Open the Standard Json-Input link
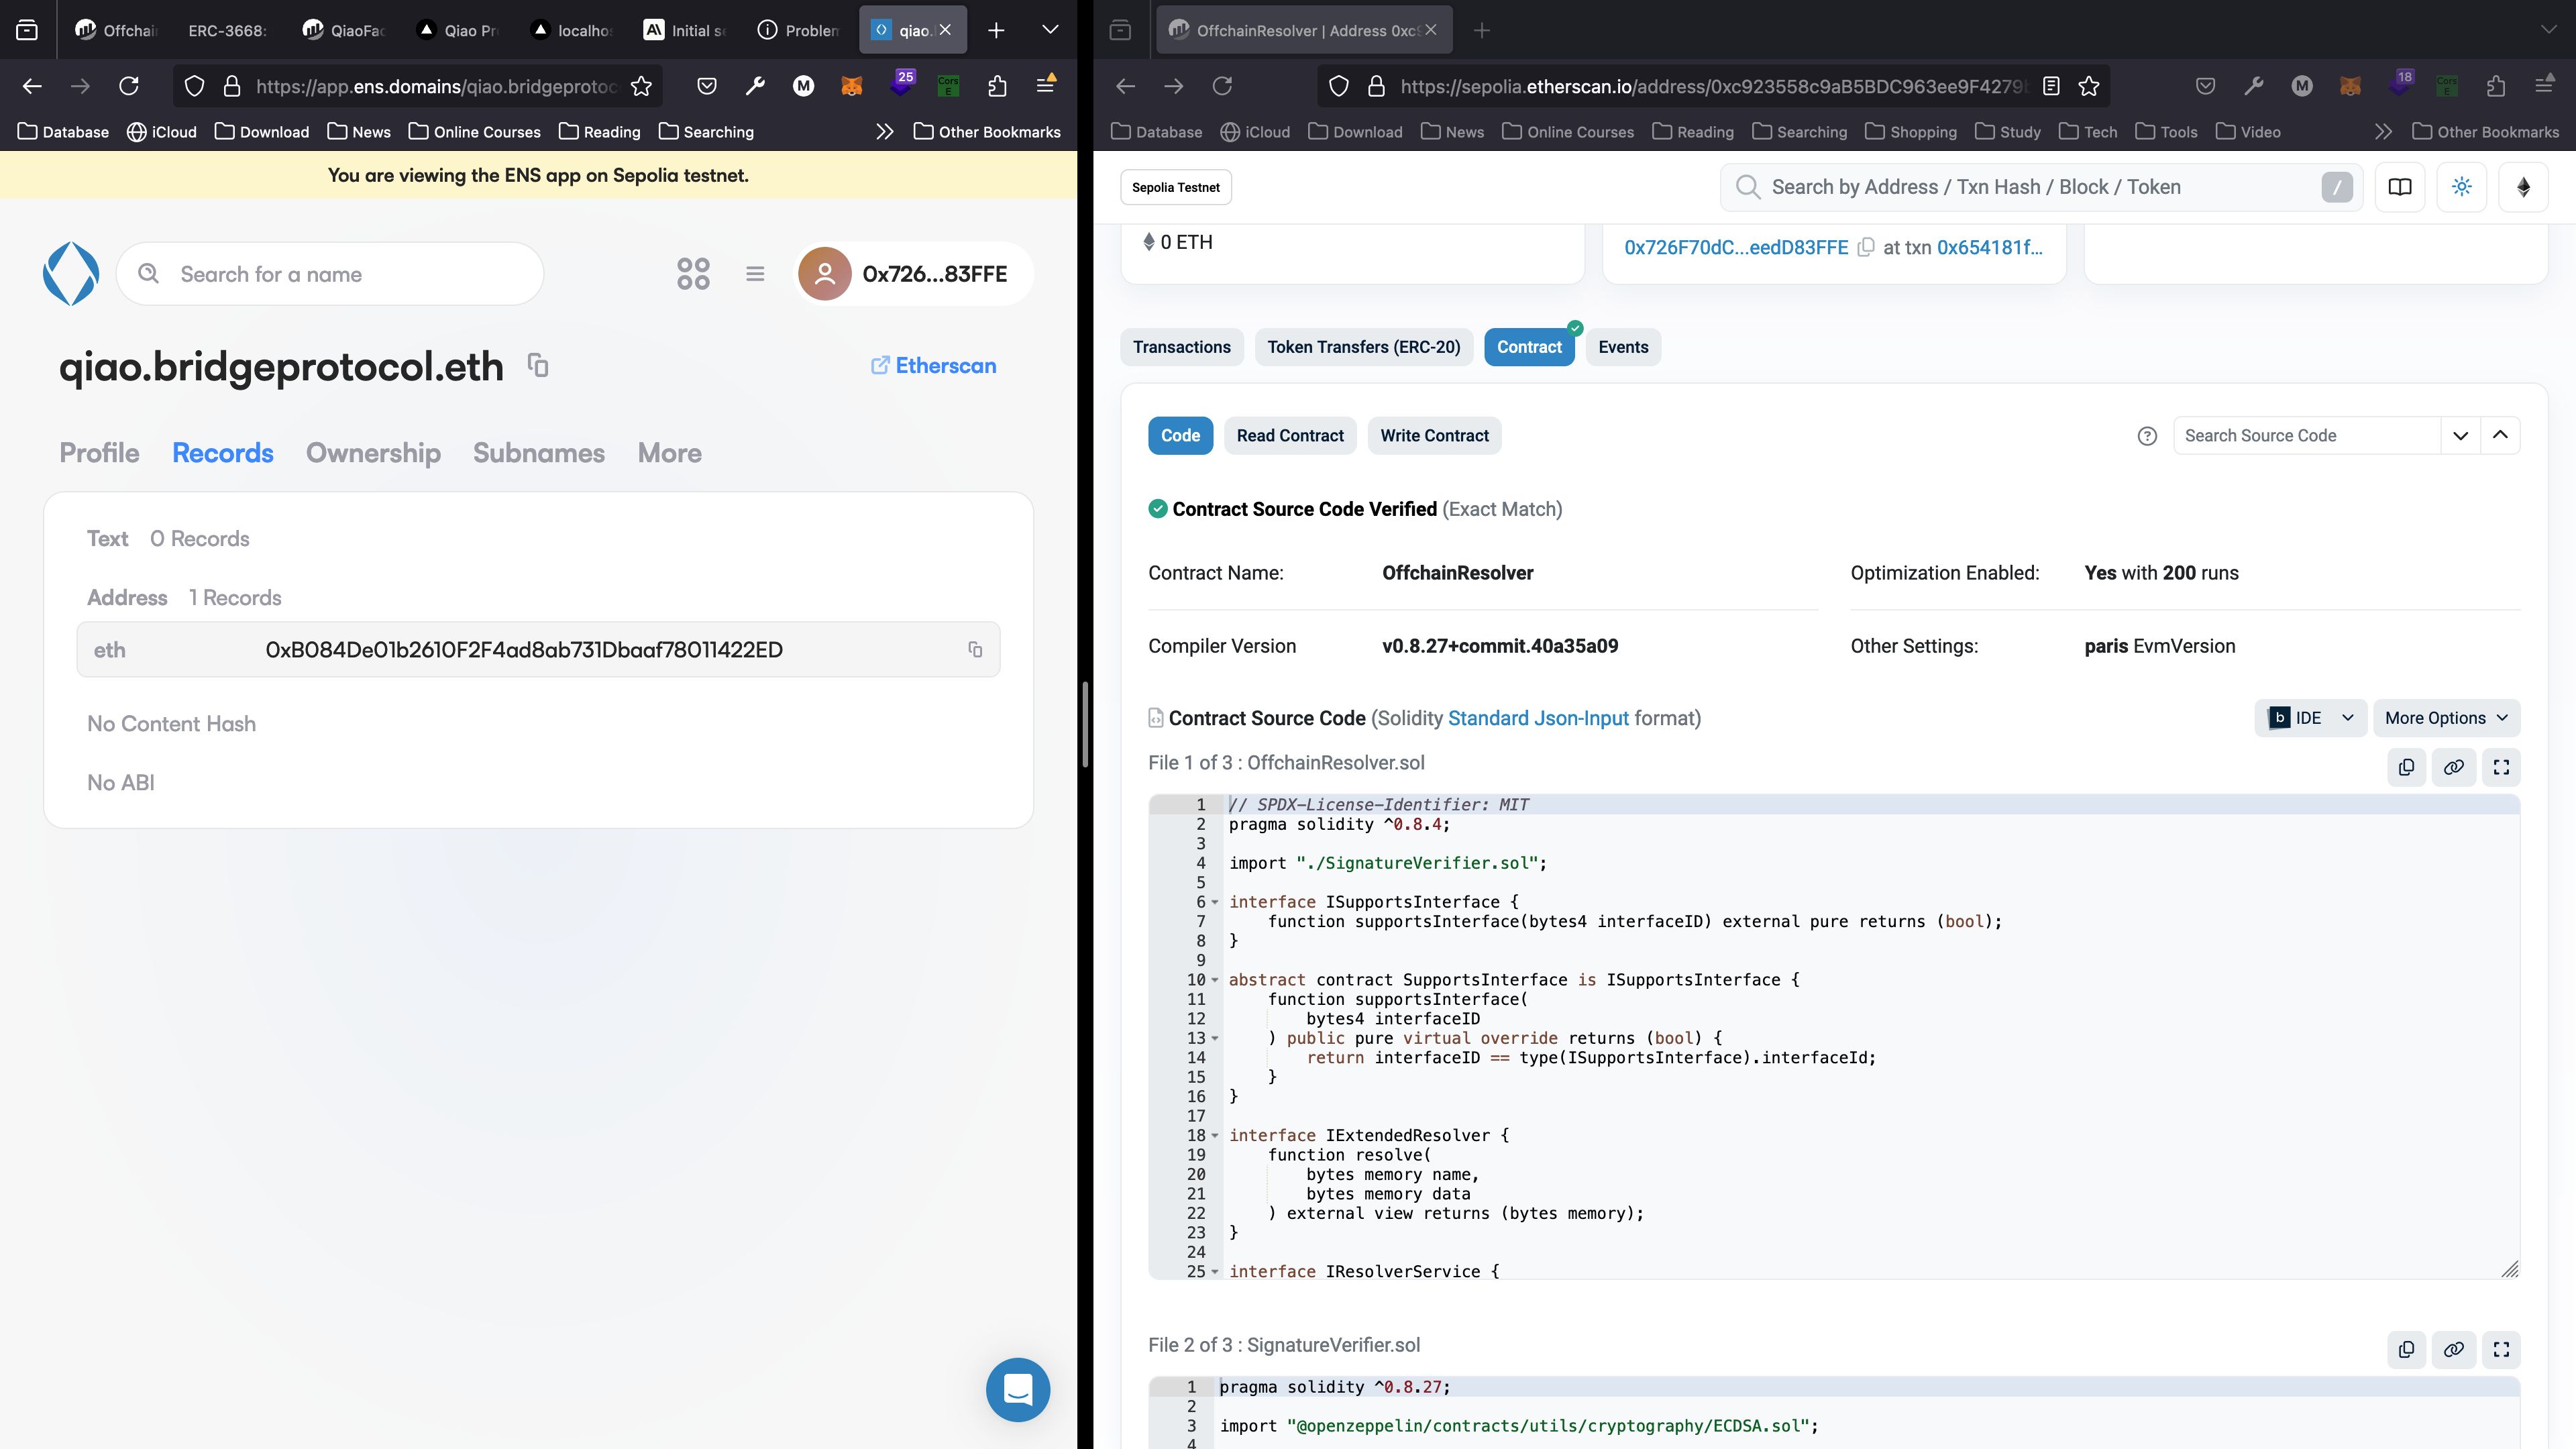Screen dimensions: 2576x1449 1538,718
